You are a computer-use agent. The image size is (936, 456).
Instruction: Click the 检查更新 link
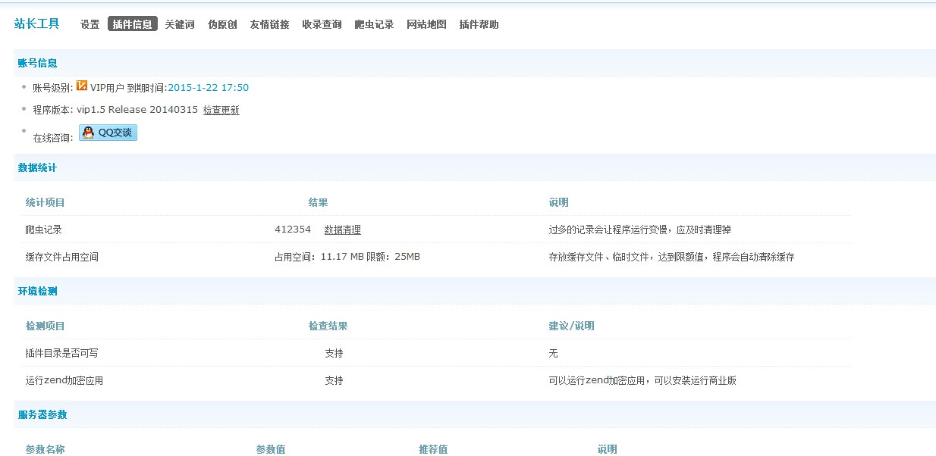coord(221,110)
